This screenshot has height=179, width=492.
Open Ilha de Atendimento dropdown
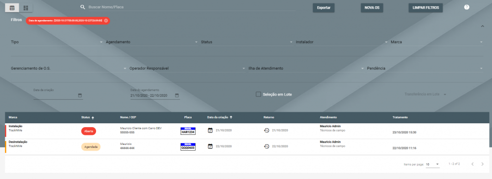pyautogui.click(x=306, y=68)
